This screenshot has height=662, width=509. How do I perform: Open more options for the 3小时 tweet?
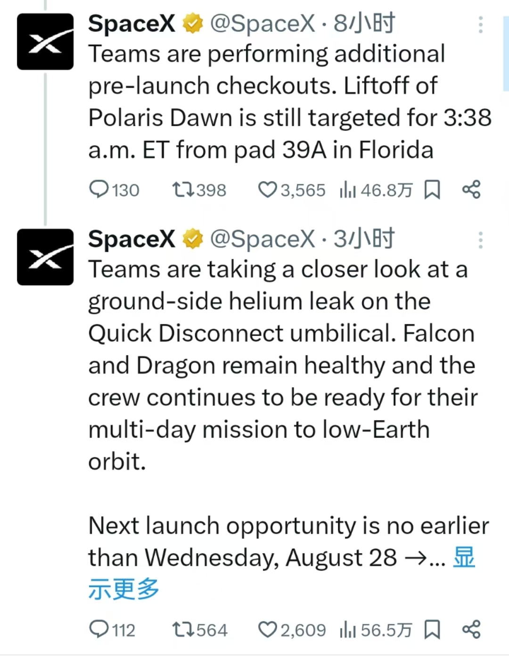tap(481, 240)
